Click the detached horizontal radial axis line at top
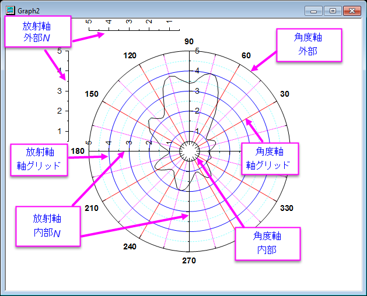 click(x=134, y=30)
